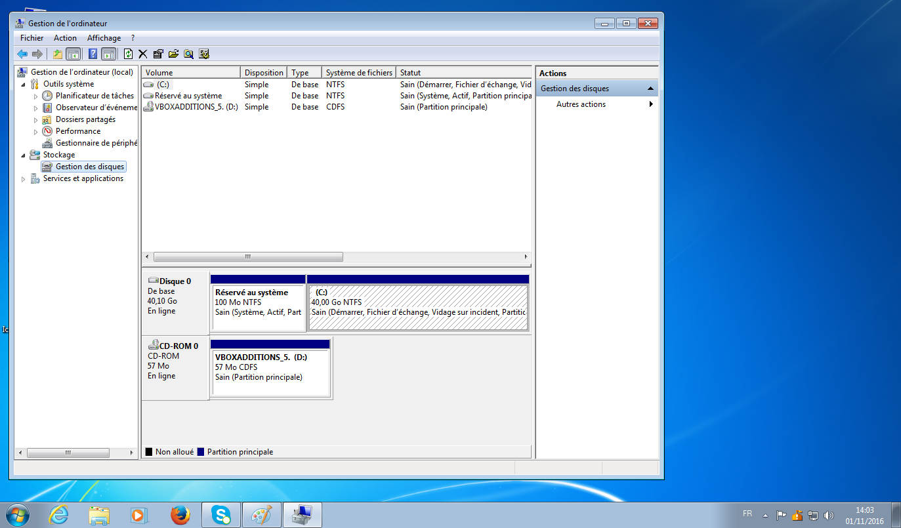This screenshot has height=528, width=901.
Task: Open the Affichage menu
Action: click(x=104, y=38)
